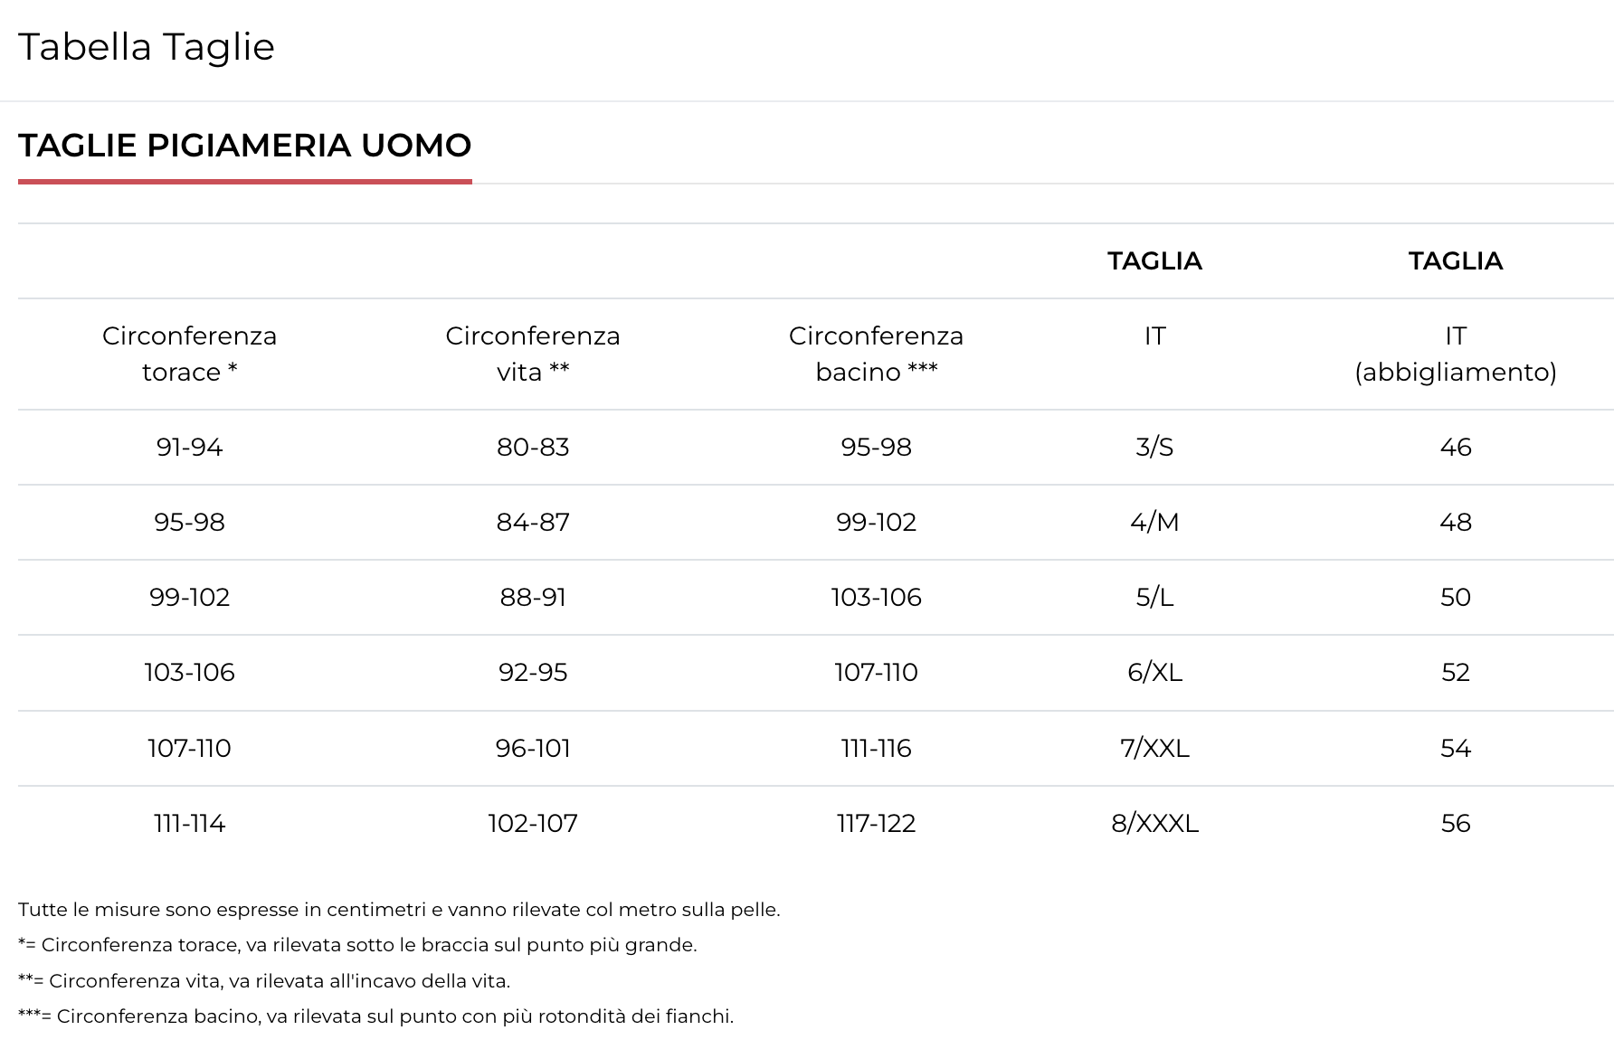Image resolution: width=1614 pixels, height=1049 pixels.
Task: Select the 6/XL size cell
Action: click(x=1154, y=672)
